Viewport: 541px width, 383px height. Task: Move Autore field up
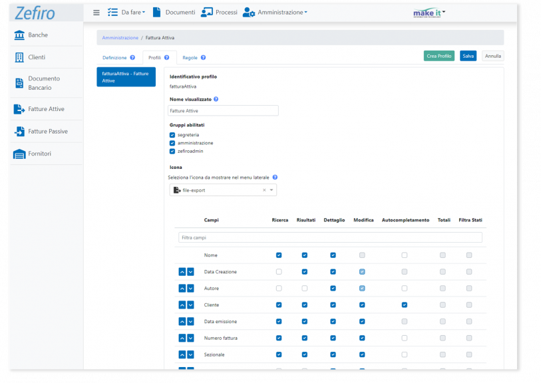182,288
